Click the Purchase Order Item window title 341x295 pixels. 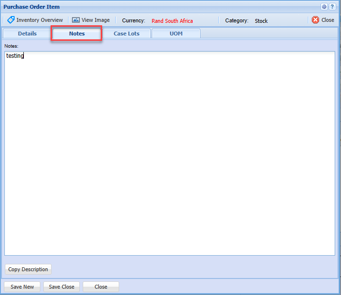pos(32,7)
